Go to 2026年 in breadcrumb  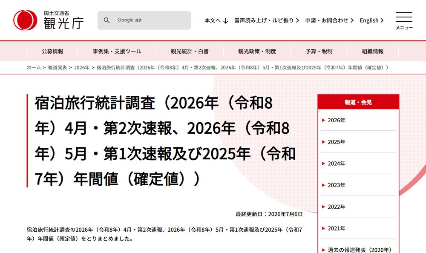click(x=82, y=67)
